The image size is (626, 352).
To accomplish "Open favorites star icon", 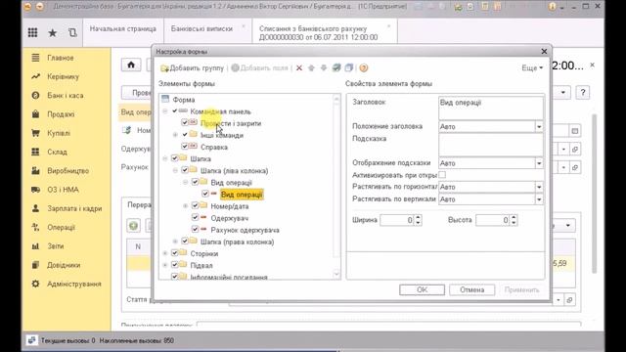I will click(52, 32).
